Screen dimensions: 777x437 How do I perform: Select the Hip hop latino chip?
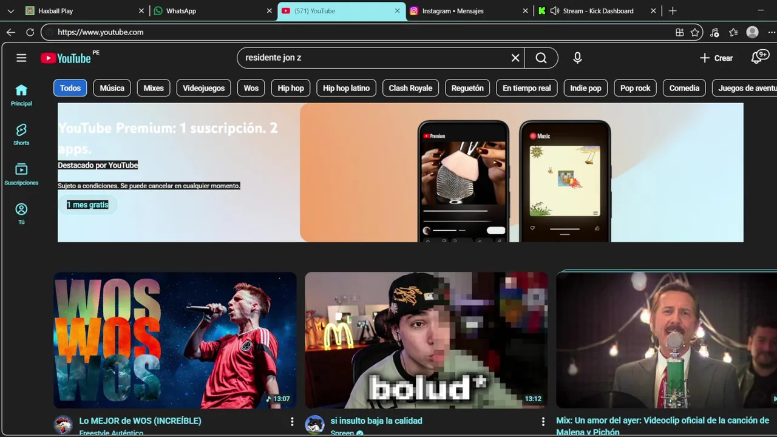pos(347,88)
